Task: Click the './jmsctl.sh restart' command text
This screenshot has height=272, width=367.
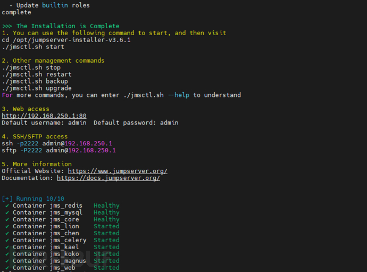Action: [x=37, y=75]
